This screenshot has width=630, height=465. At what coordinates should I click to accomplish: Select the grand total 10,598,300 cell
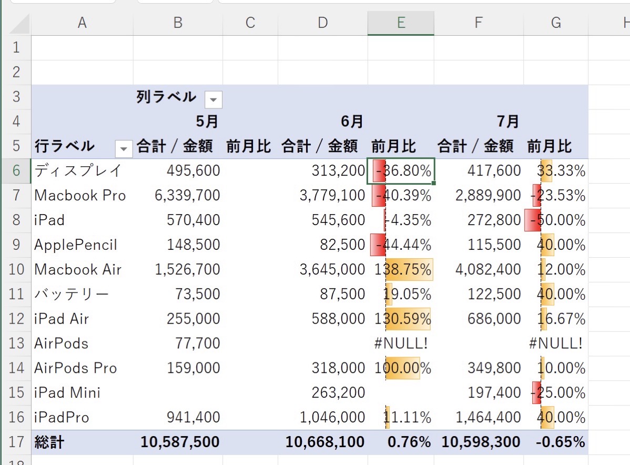click(479, 442)
